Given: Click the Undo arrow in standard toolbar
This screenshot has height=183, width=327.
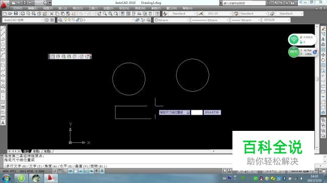Looking at the screenshot, I should tap(81, 14).
